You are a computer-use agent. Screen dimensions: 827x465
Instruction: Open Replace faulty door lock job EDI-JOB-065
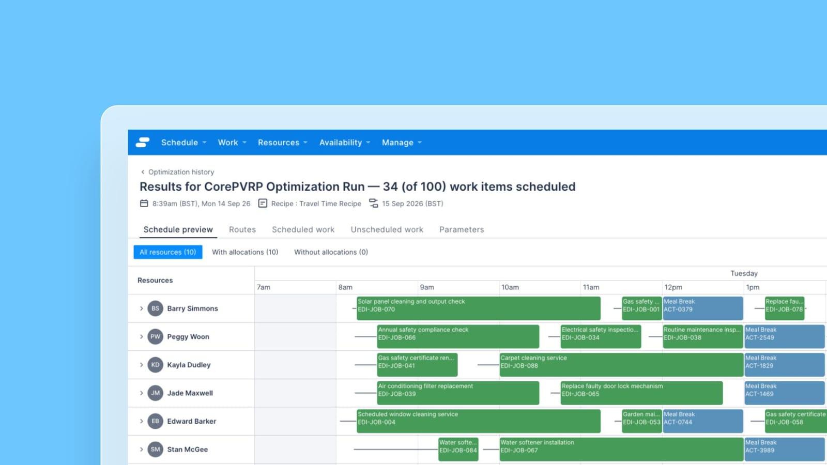coord(641,393)
